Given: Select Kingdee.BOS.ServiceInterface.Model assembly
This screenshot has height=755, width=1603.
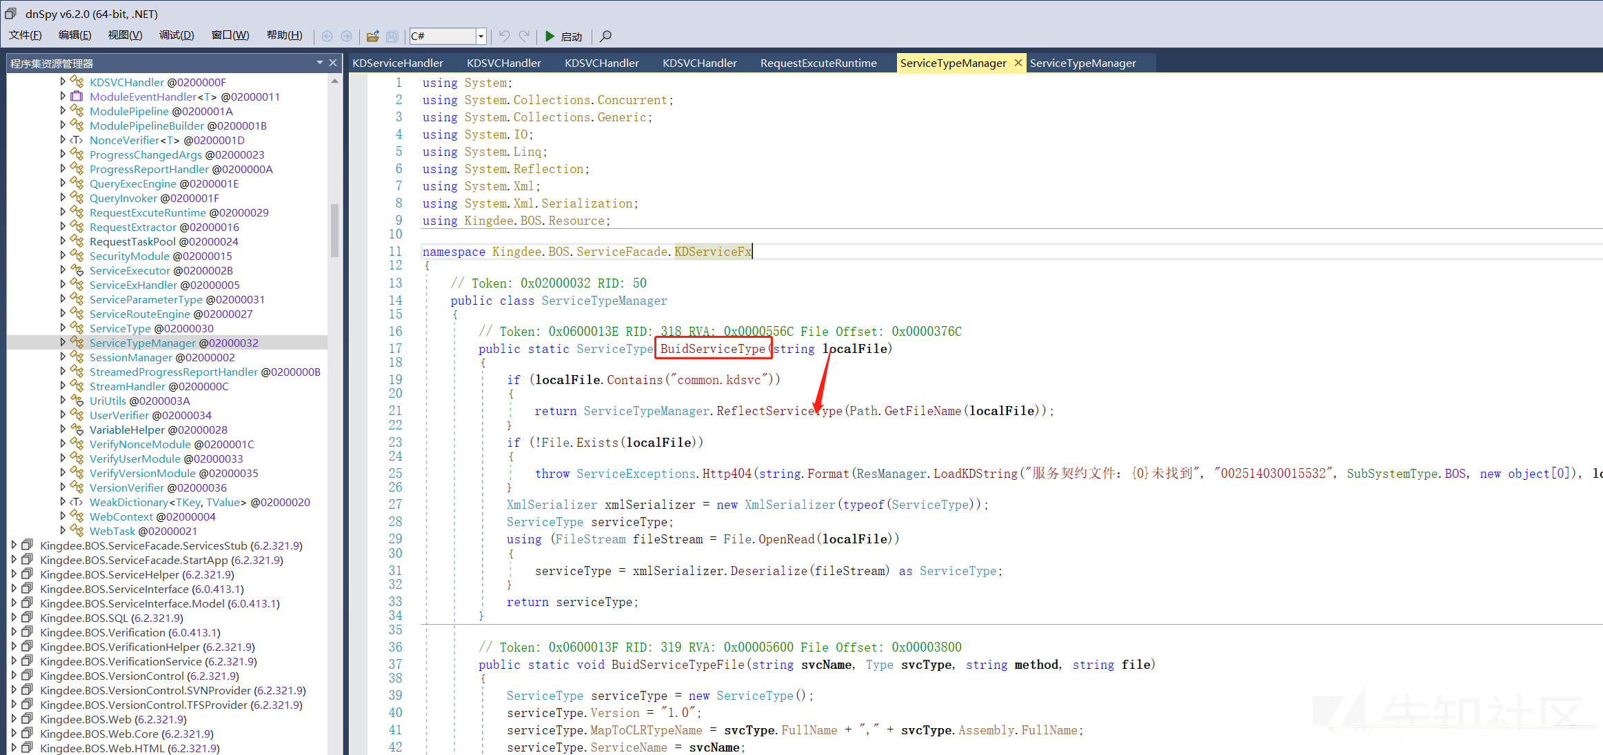Looking at the screenshot, I should (160, 603).
